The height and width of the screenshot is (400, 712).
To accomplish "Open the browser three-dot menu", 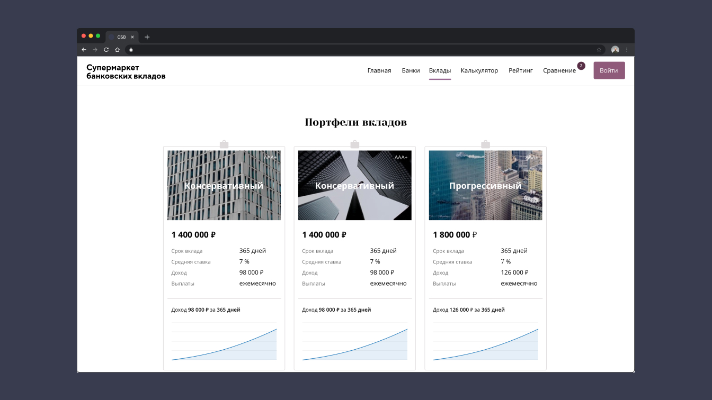I will [627, 50].
